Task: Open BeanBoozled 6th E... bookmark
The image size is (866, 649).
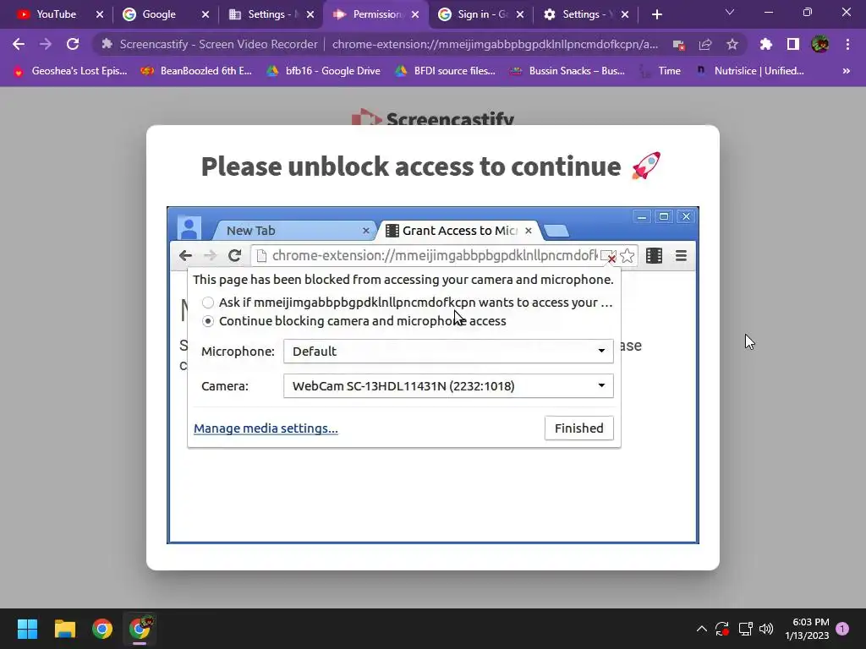Action: pos(196,71)
